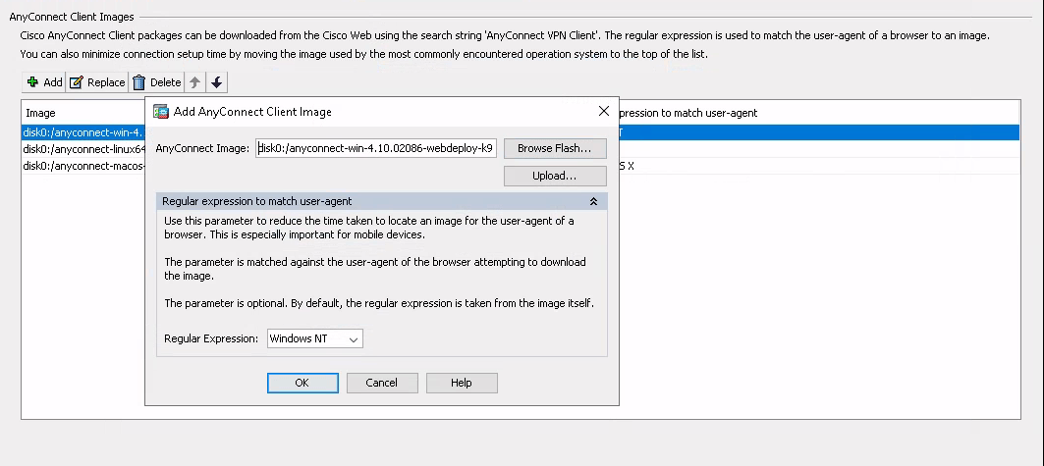
Task: Close the Add AnyConnect Client Image dialog
Action: [x=603, y=111]
